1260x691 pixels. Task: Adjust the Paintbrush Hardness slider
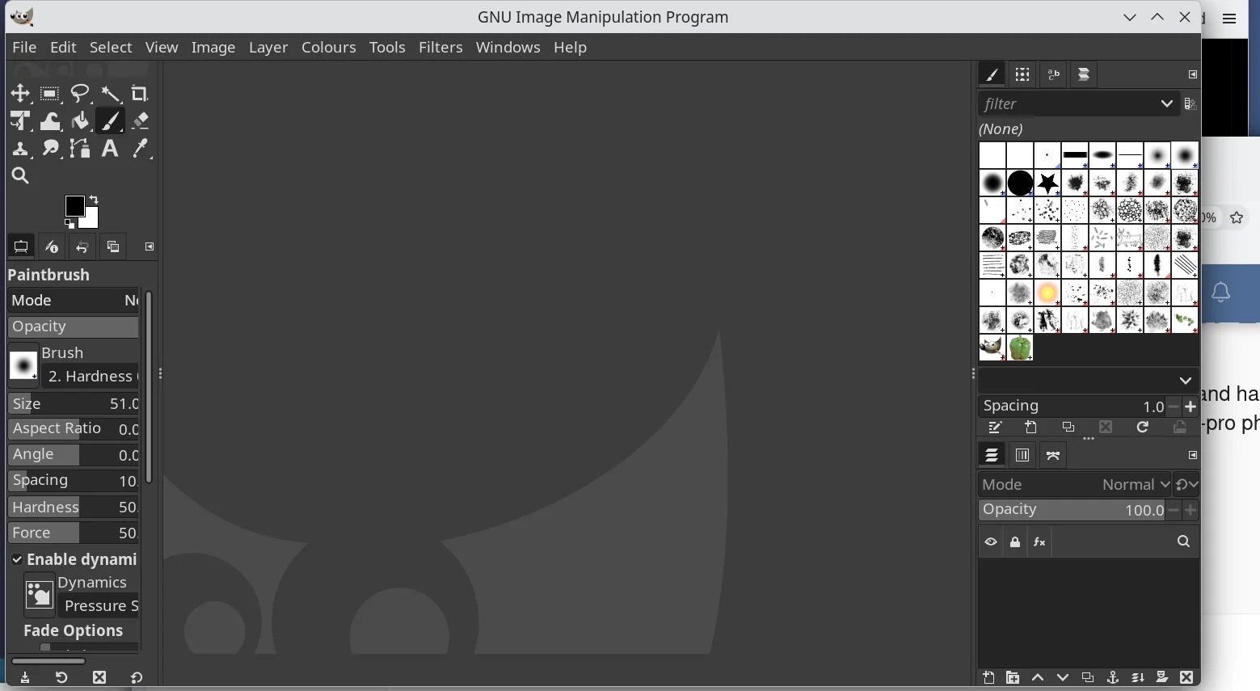74,508
